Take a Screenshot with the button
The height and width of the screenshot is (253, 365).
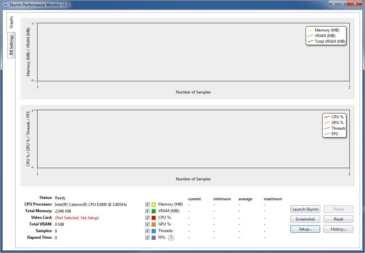(305, 219)
